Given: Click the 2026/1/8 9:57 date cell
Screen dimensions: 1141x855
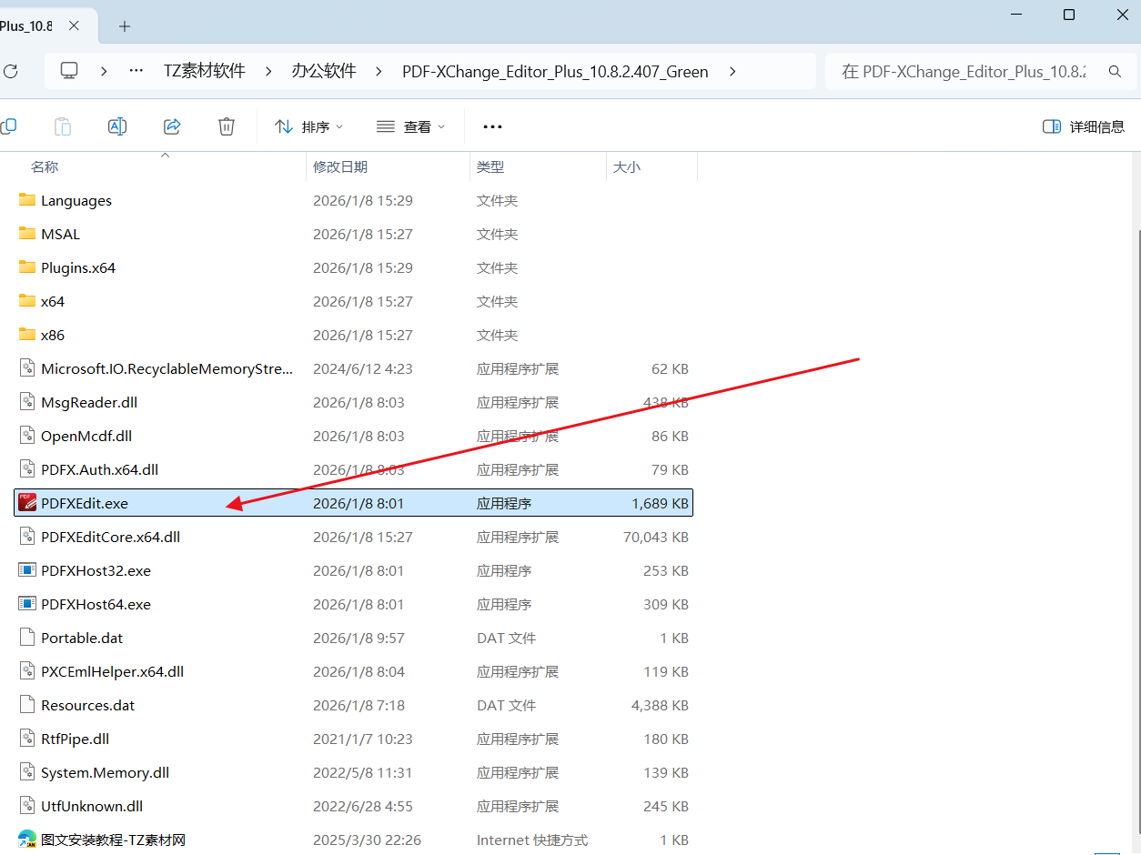Looking at the screenshot, I should [x=358, y=638].
